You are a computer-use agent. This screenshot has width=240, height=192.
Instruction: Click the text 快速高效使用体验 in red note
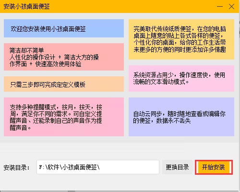(58, 64)
